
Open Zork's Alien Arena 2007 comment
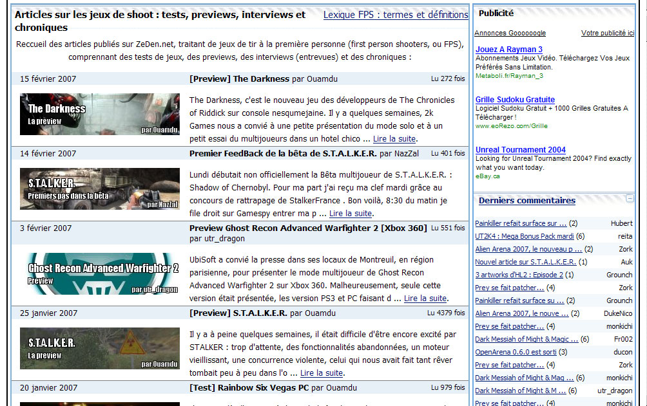pos(528,249)
